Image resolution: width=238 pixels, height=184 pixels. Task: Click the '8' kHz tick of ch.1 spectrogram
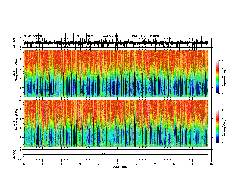21,60
